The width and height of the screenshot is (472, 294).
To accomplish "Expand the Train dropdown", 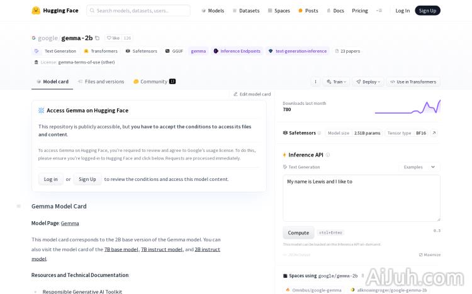I will point(336,82).
